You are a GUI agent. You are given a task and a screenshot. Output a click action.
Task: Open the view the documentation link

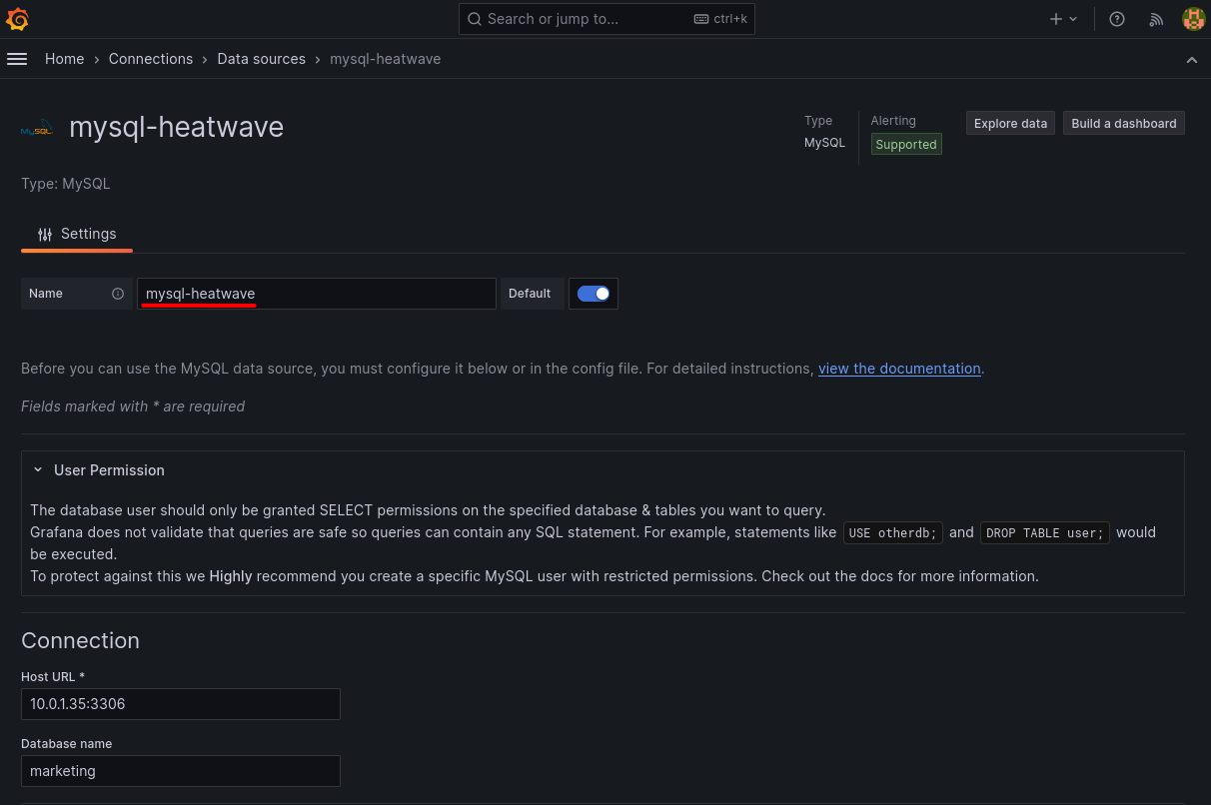click(899, 369)
